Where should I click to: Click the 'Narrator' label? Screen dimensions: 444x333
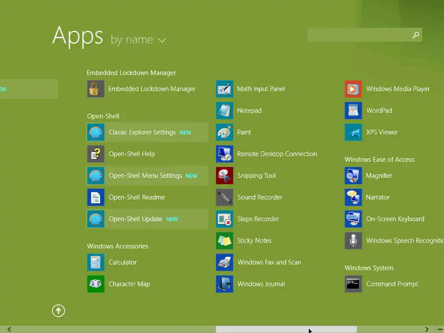[x=378, y=197]
